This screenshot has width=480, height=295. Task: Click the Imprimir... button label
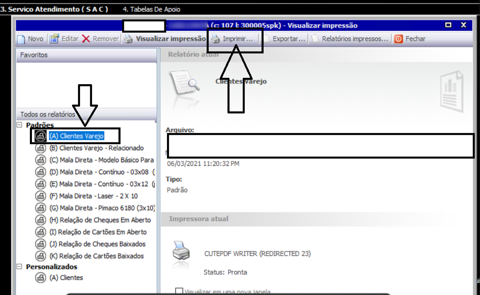pos(238,39)
